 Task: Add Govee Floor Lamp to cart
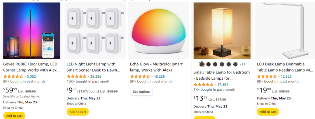click(14, 116)
